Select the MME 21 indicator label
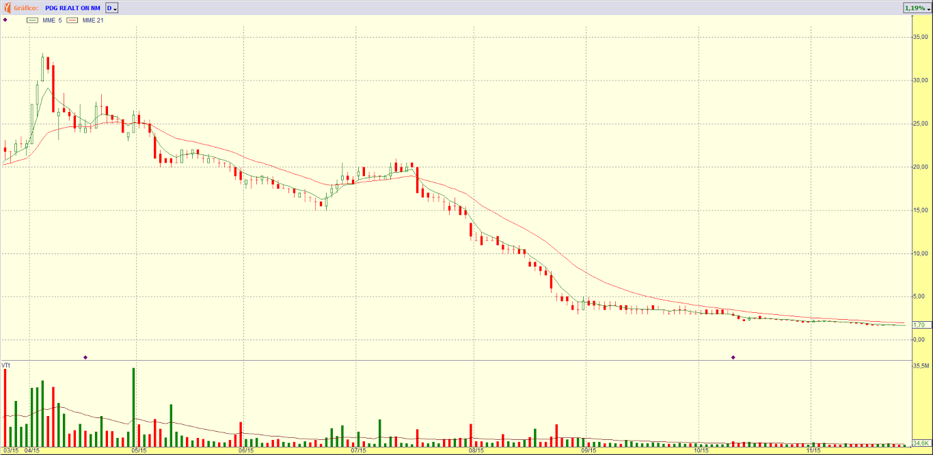The width and height of the screenshot is (933, 455). (93, 20)
